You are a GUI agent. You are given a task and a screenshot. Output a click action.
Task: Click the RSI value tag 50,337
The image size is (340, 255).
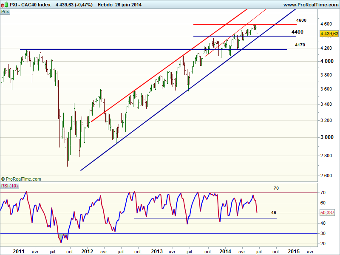(329, 212)
